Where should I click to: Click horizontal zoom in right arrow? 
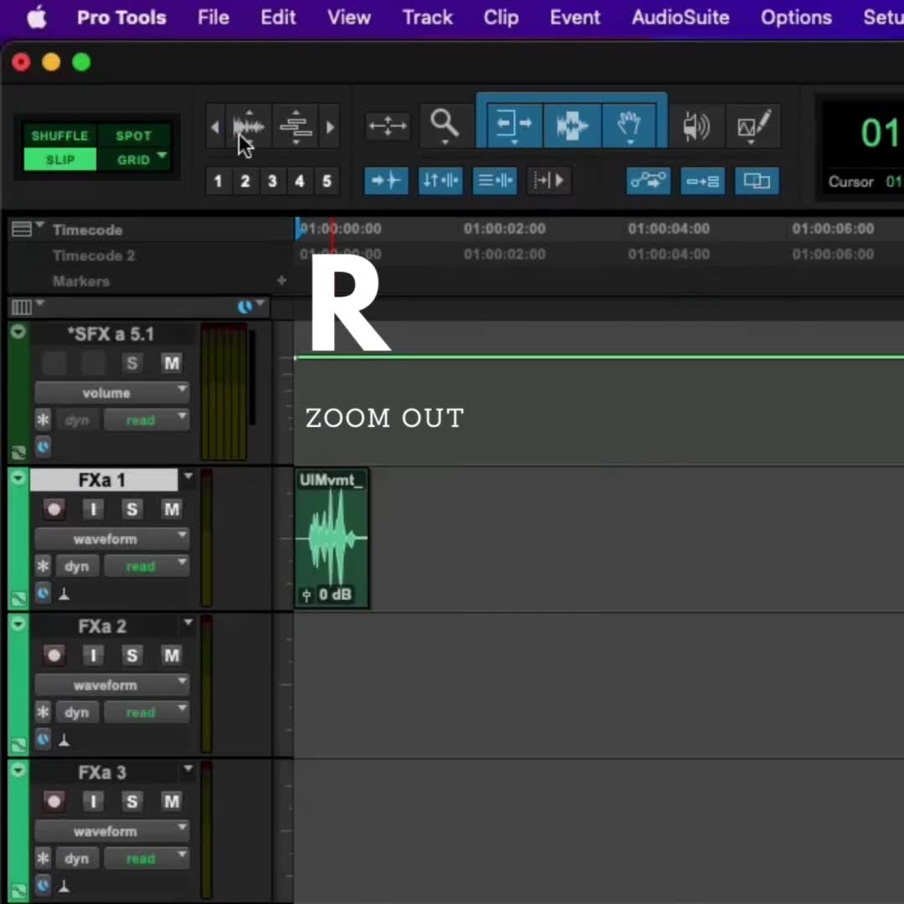[330, 127]
